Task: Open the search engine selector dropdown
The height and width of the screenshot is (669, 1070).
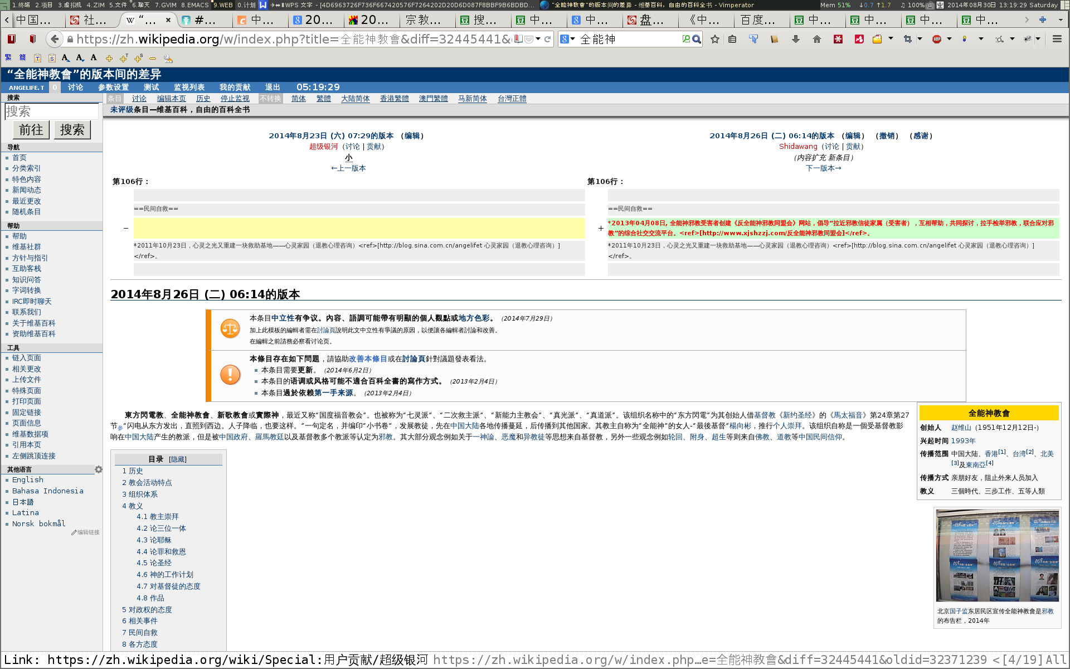Action: (x=567, y=39)
